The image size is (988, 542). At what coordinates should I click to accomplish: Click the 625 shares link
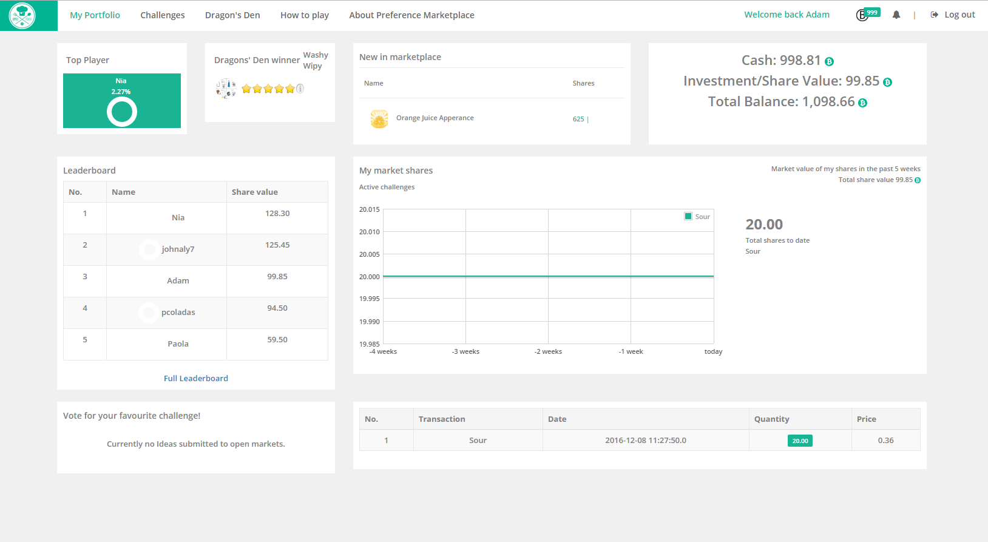point(578,119)
